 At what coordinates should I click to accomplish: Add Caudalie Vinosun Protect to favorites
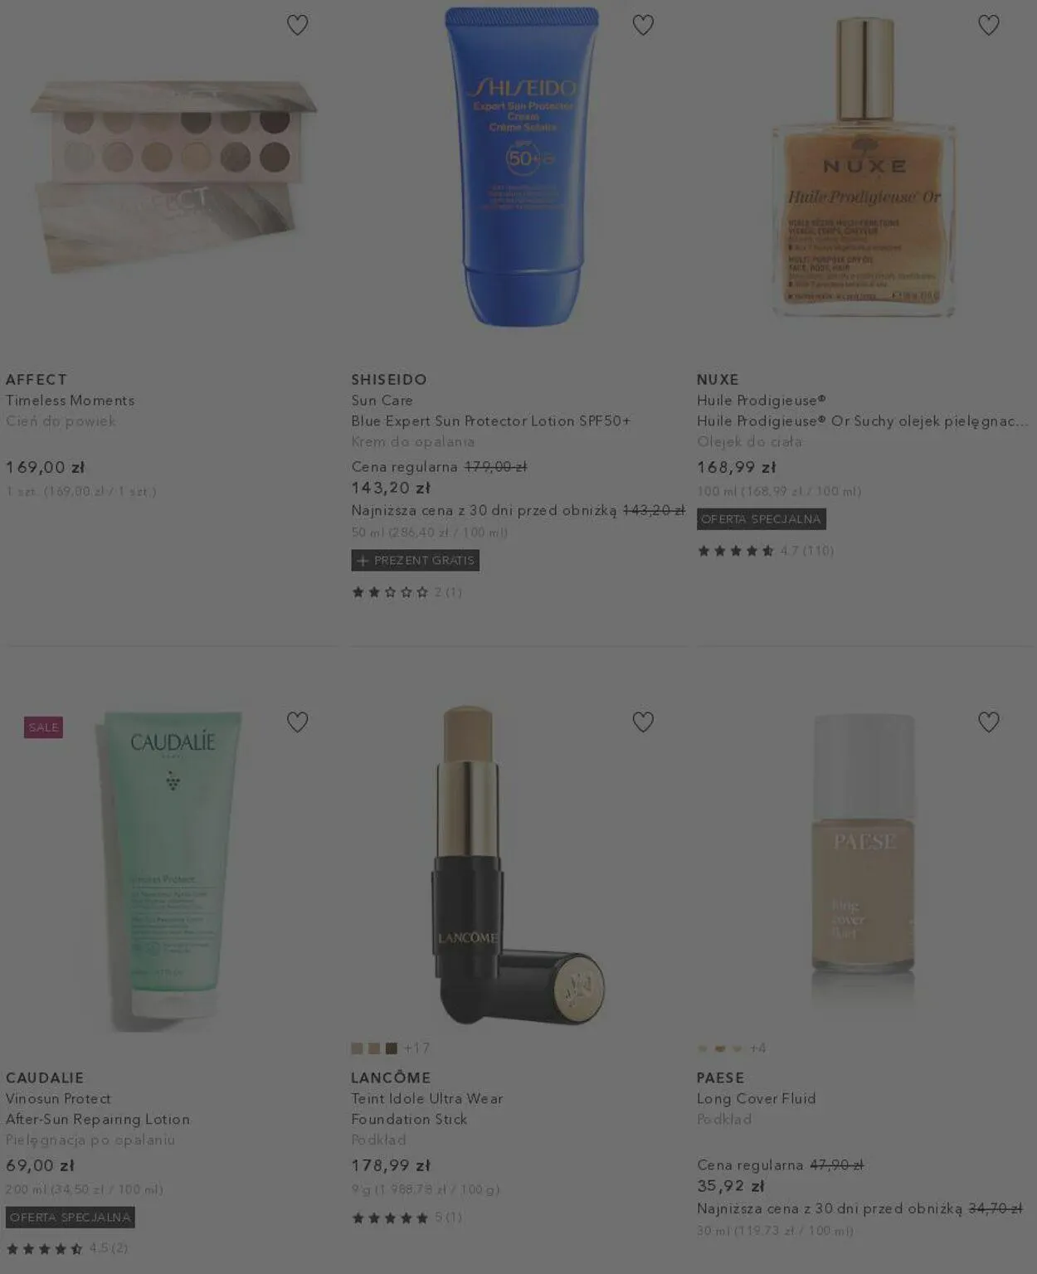coord(297,722)
